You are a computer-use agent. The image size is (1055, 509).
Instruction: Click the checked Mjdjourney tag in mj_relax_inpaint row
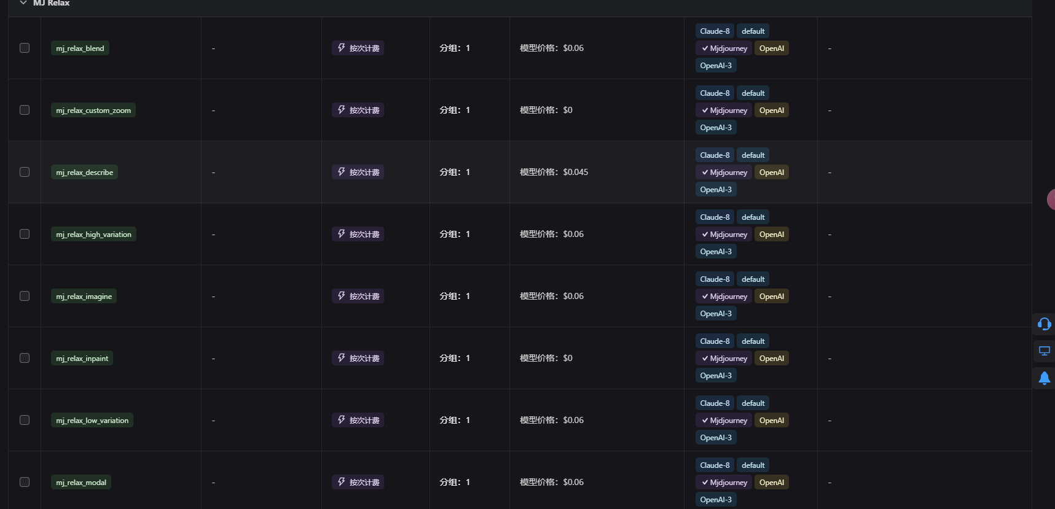(724, 359)
